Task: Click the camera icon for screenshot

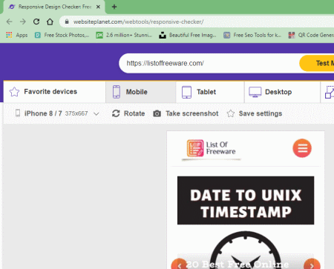Action: (x=157, y=113)
